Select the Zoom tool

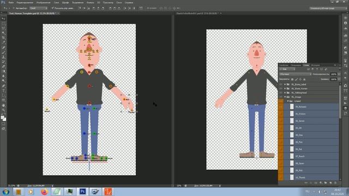click(3, 110)
